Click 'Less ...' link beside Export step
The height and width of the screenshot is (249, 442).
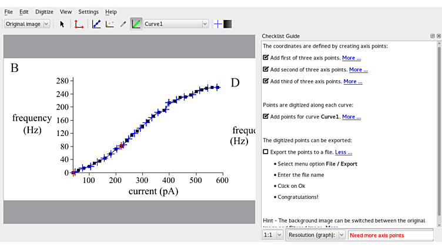point(343,152)
